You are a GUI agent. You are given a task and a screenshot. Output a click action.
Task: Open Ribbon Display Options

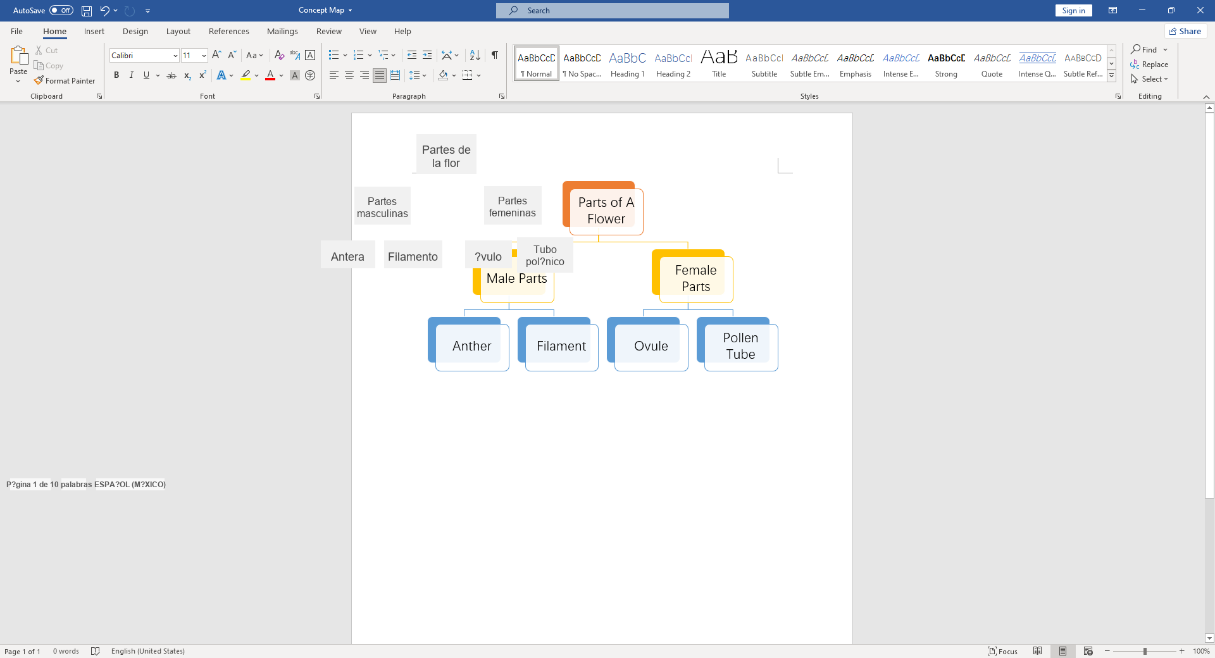coord(1112,11)
